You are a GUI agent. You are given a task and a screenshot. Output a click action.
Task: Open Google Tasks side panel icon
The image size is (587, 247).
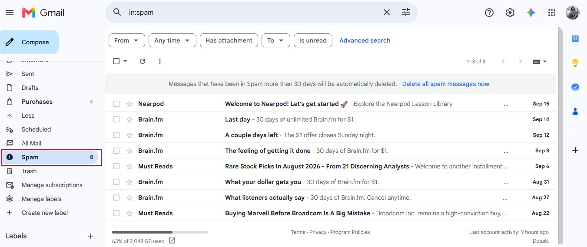coord(575,87)
